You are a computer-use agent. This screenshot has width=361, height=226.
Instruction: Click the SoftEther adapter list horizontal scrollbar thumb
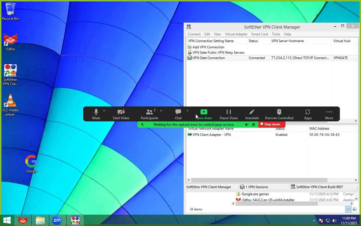click(x=259, y=180)
